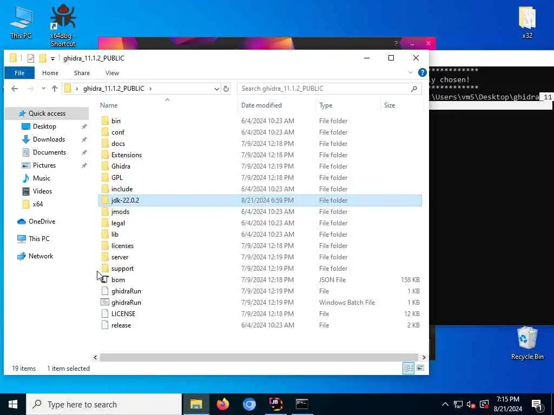Open the File menu tab
554x415 pixels.
pyautogui.click(x=19, y=73)
